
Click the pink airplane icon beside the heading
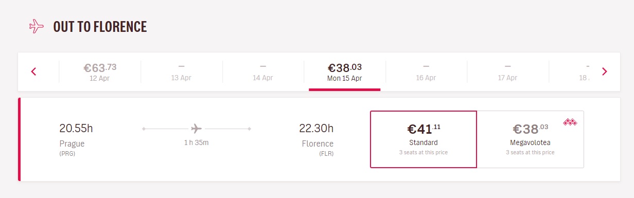point(37,26)
